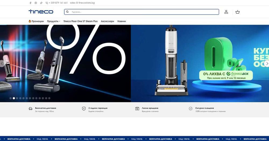The height and width of the screenshot is (141, 269).
Task: Select the sixth carousel dot
Action: pyautogui.click(x=27, y=98)
